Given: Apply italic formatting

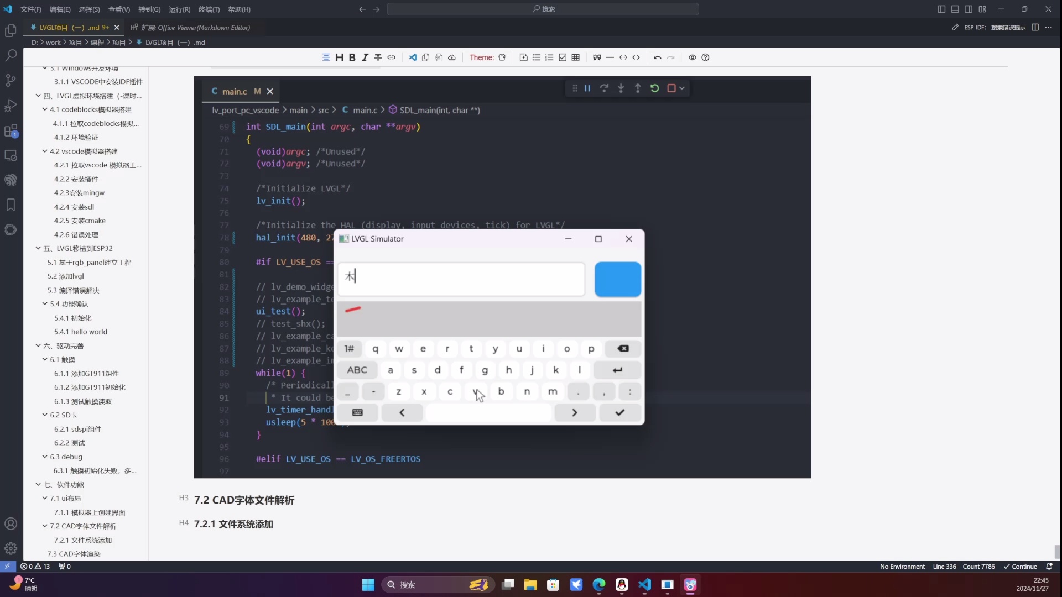Looking at the screenshot, I should (x=365, y=57).
